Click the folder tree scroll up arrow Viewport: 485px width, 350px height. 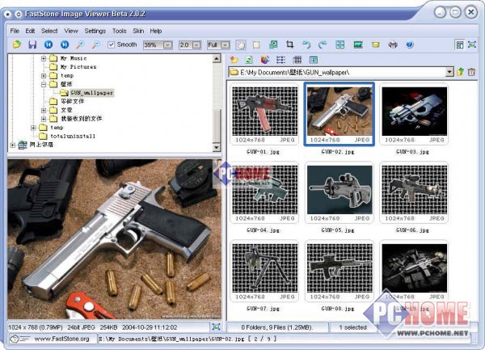coord(217,58)
